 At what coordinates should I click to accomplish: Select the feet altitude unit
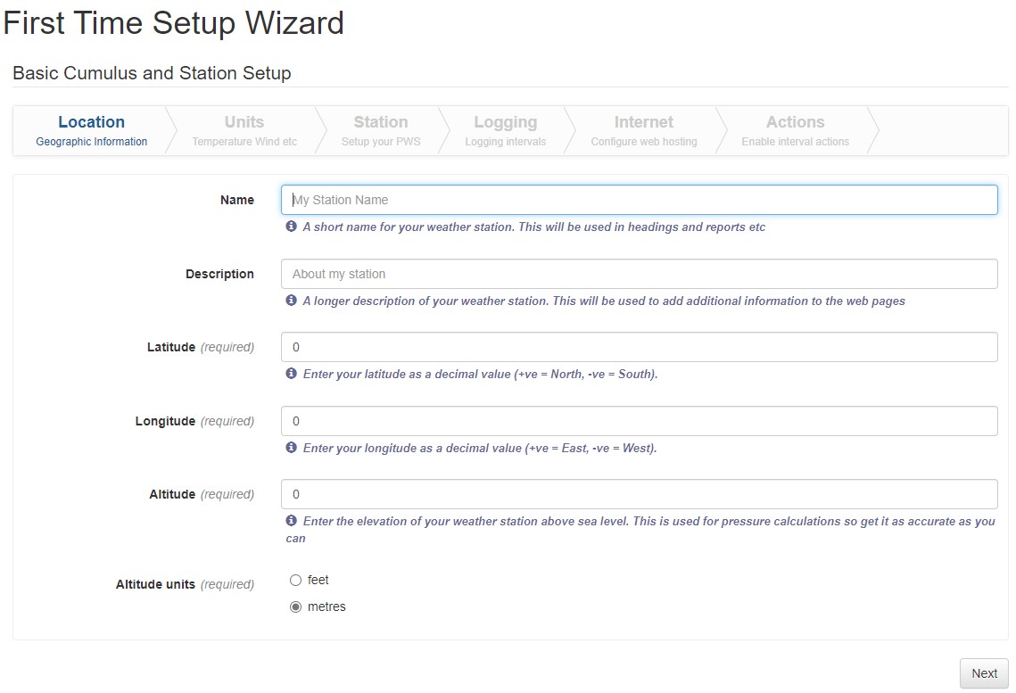click(296, 581)
